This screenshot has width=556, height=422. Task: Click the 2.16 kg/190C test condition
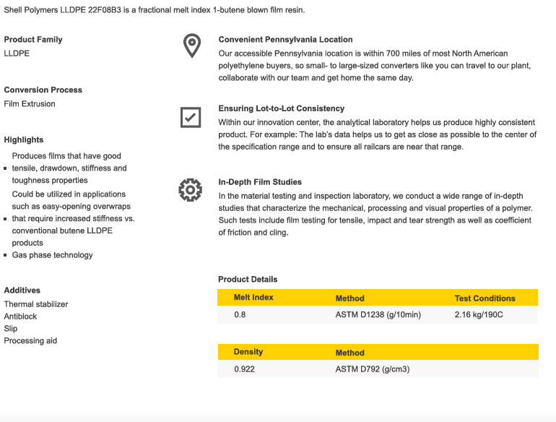coord(479,315)
